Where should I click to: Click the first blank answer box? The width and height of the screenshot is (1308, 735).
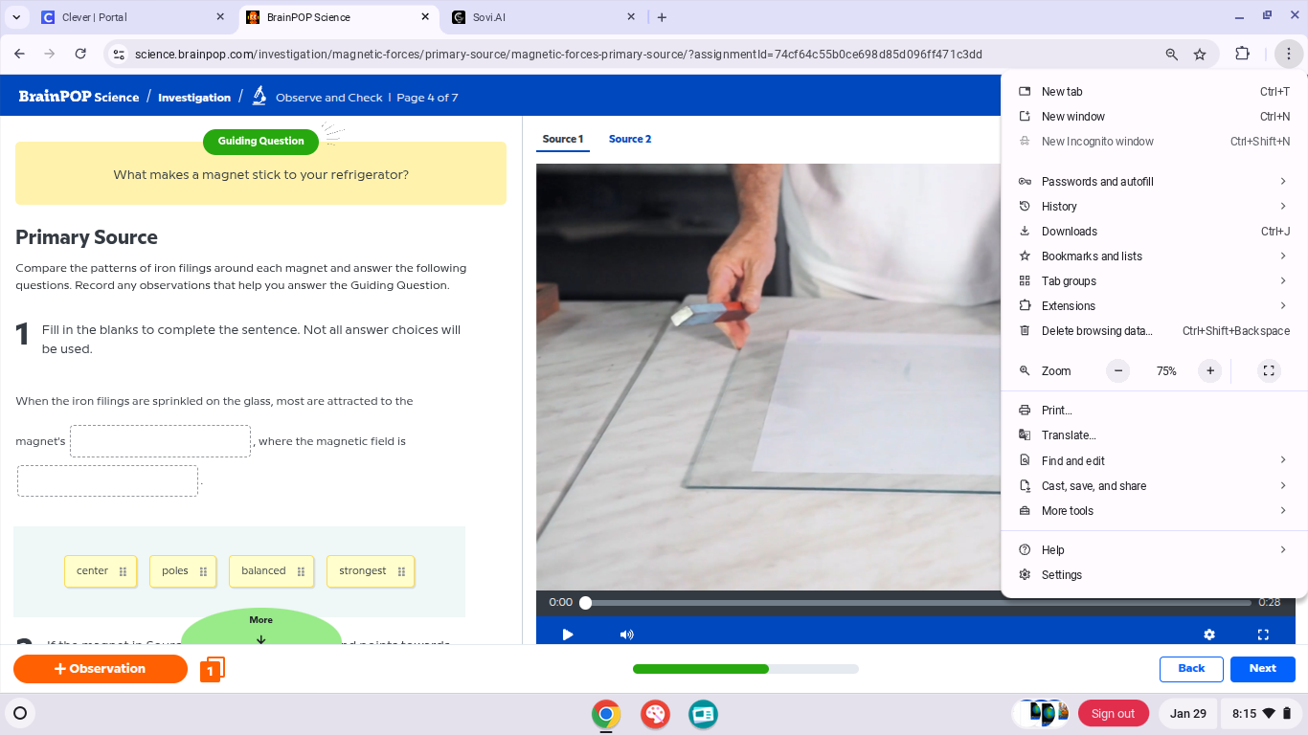pos(160,441)
